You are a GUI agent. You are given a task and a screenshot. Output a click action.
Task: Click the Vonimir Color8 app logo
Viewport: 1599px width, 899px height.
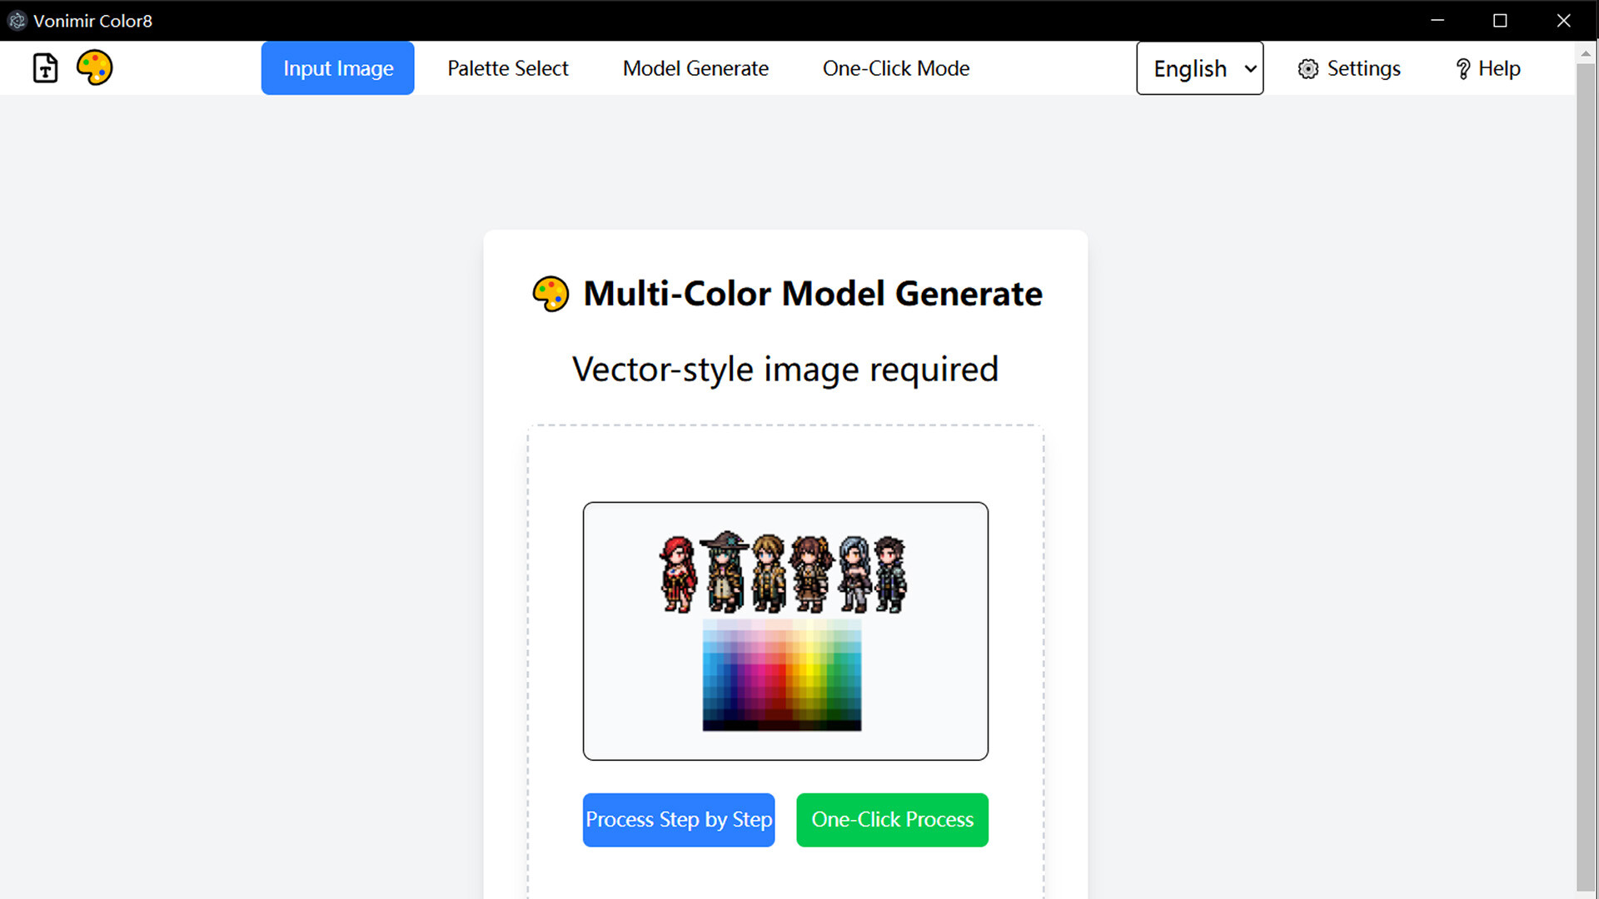(17, 21)
